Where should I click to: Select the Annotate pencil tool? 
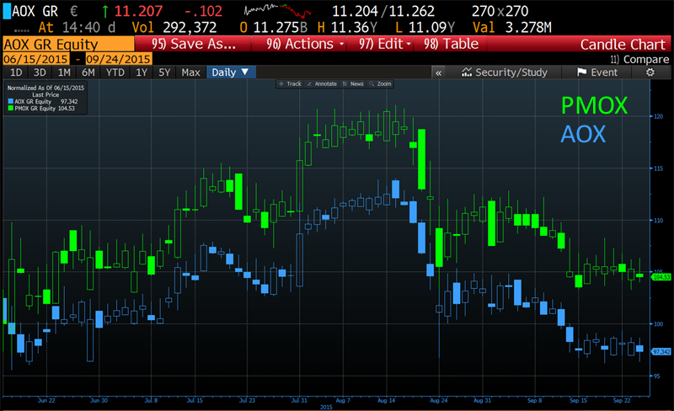click(322, 84)
